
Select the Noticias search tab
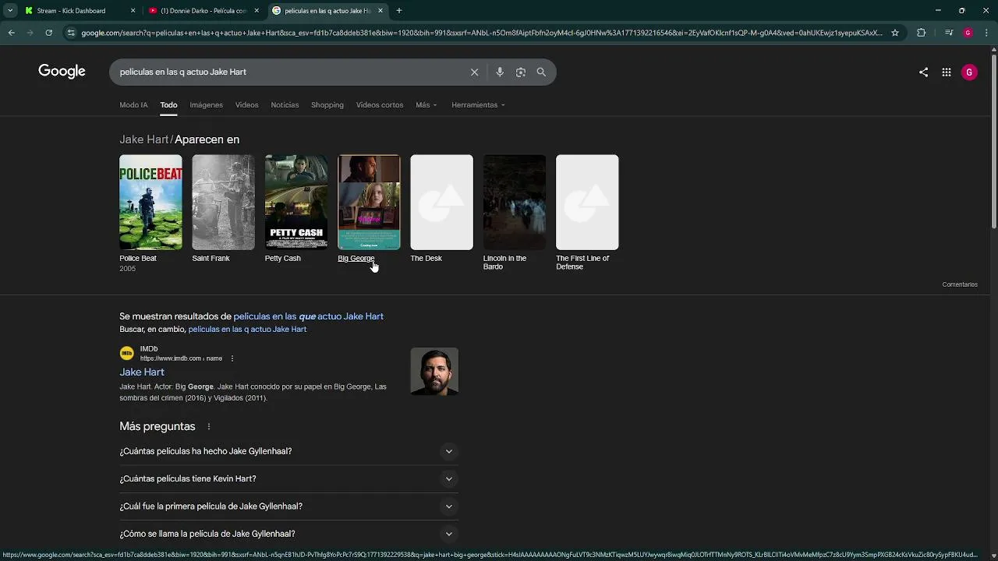(285, 105)
